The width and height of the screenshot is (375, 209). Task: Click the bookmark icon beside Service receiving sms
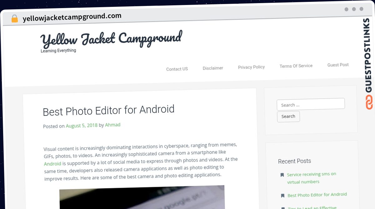[x=282, y=175]
